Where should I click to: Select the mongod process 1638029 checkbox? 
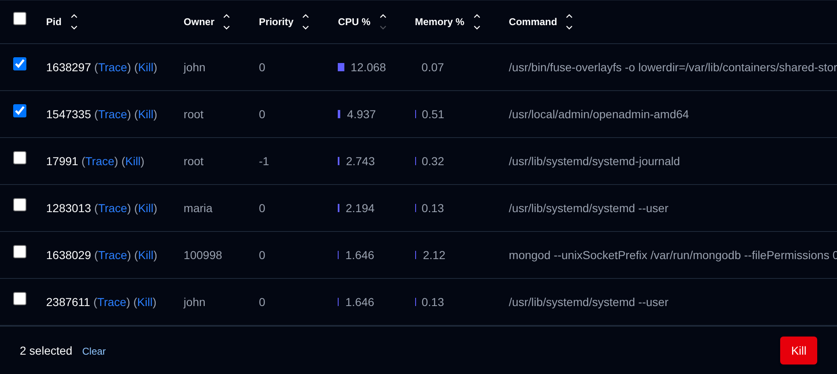click(x=20, y=252)
